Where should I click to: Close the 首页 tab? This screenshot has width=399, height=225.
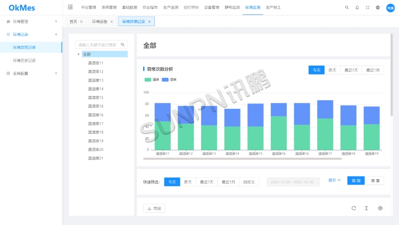click(x=81, y=22)
